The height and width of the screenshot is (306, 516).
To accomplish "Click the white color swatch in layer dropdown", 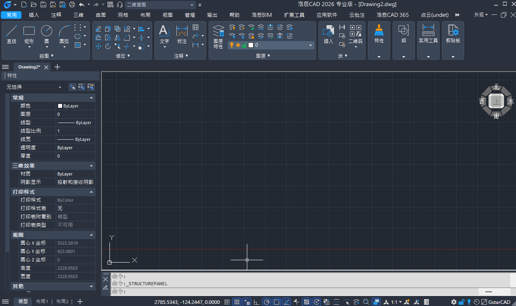I will click(250, 45).
